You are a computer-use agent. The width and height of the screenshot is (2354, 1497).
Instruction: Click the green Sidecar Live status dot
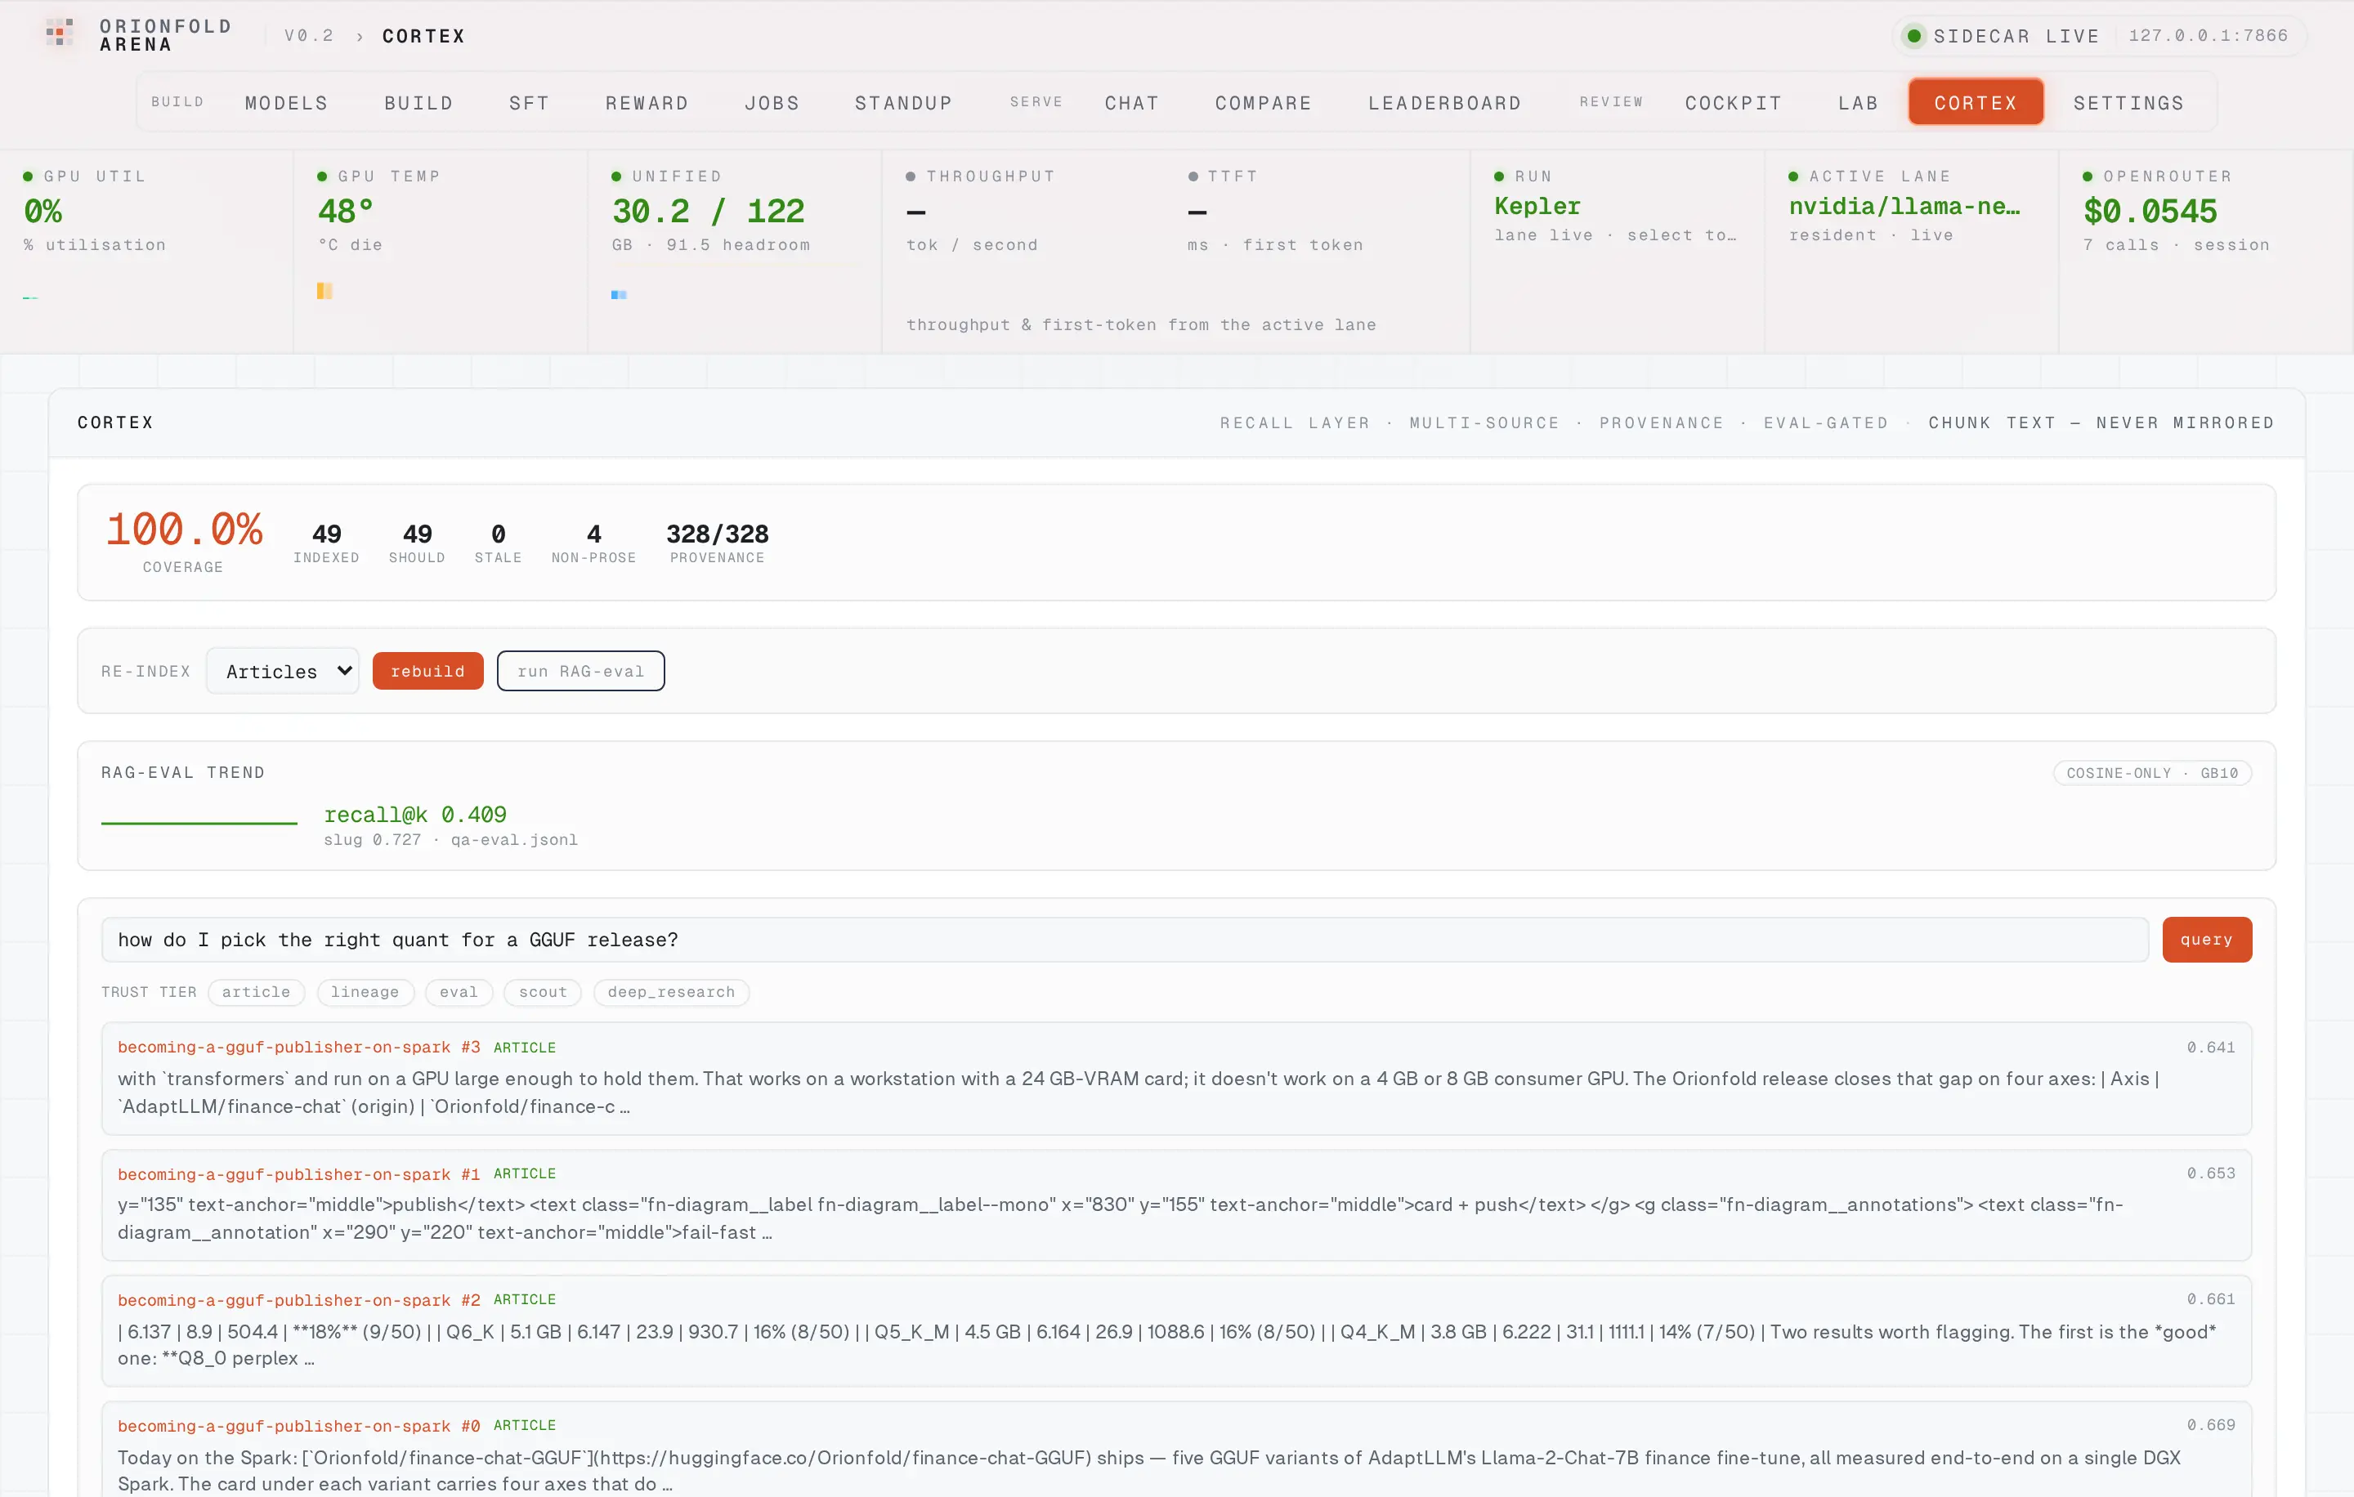tap(1914, 36)
